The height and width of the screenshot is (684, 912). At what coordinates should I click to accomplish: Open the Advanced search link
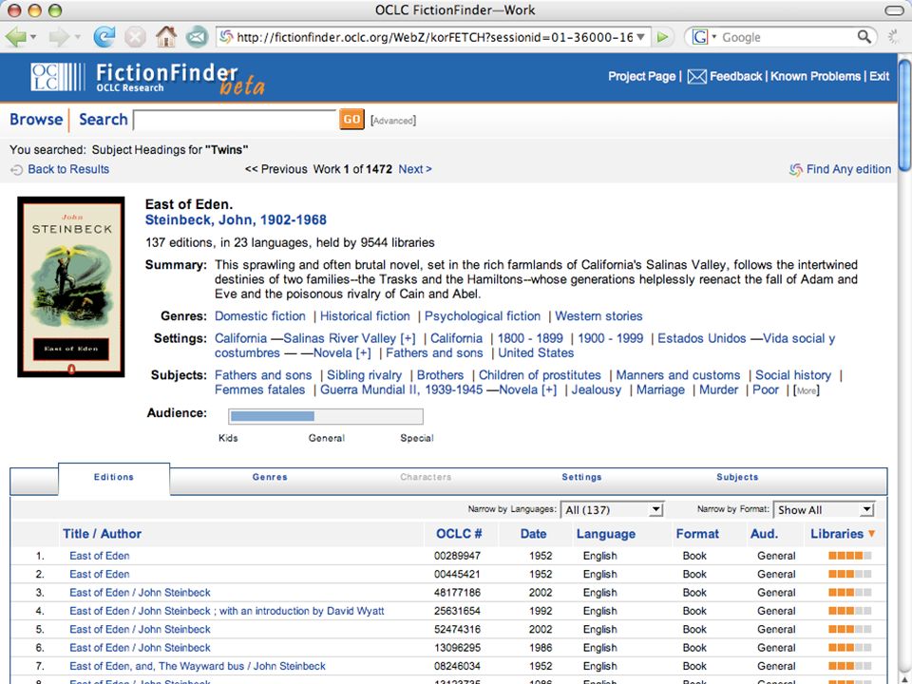point(393,121)
